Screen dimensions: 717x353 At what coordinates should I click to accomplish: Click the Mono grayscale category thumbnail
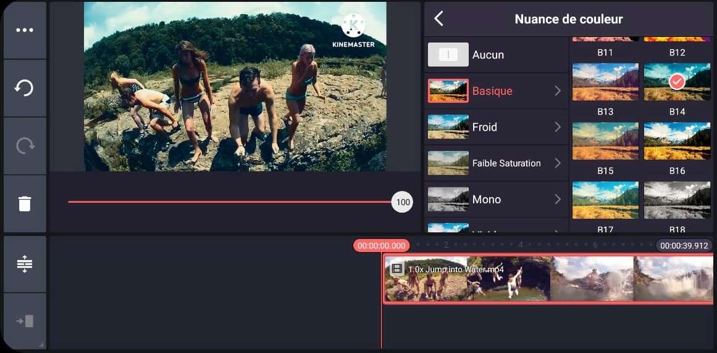tap(448, 200)
